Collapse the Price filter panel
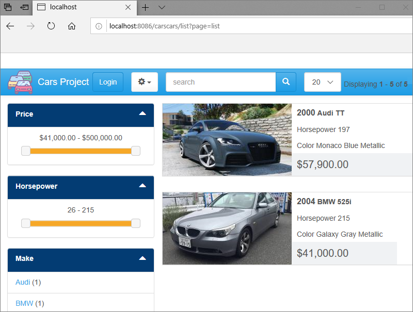Image resolution: width=413 pixels, height=312 pixels. click(x=142, y=113)
